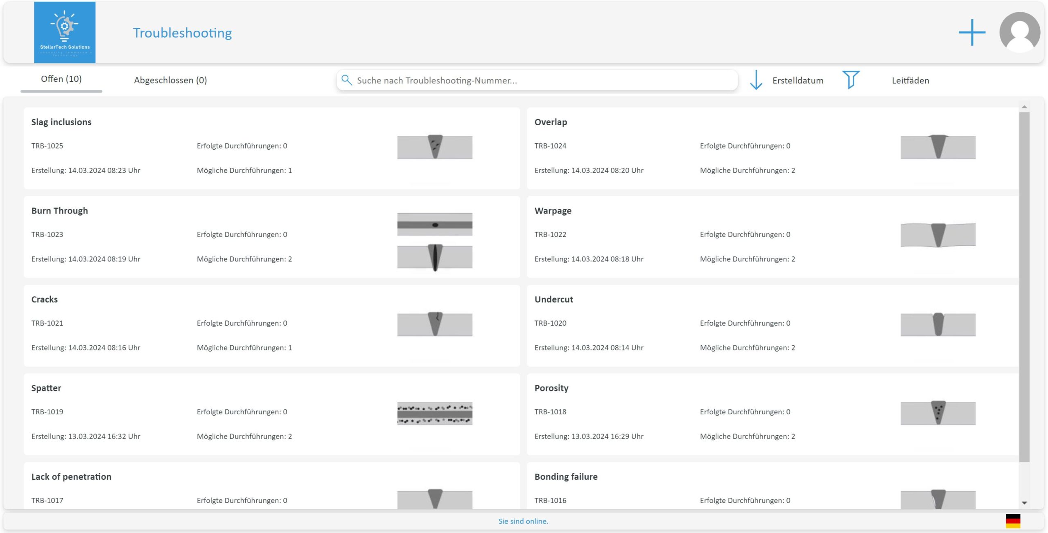The image size is (1048, 533).
Task: Switch to the Abgeschlossen (0) tab
Action: tap(170, 80)
